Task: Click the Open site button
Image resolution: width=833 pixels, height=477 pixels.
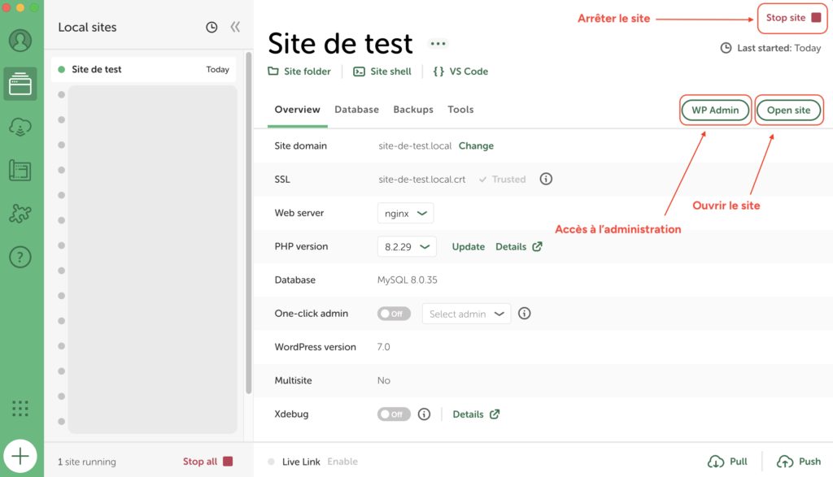Action: (x=788, y=111)
